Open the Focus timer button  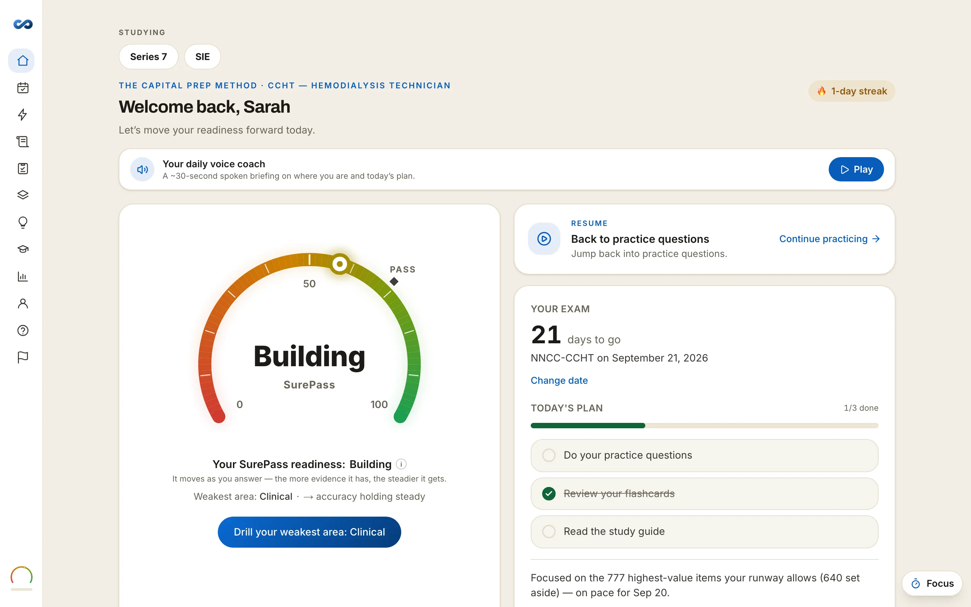pyautogui.click(x=932, y=583)
